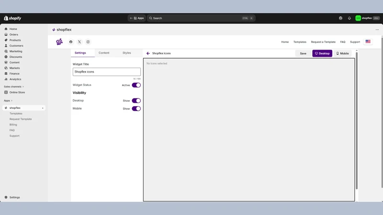The width and height of the screenshot is (383, 215).
Task: Open Billing in sidebar
Action: point(13,125)
